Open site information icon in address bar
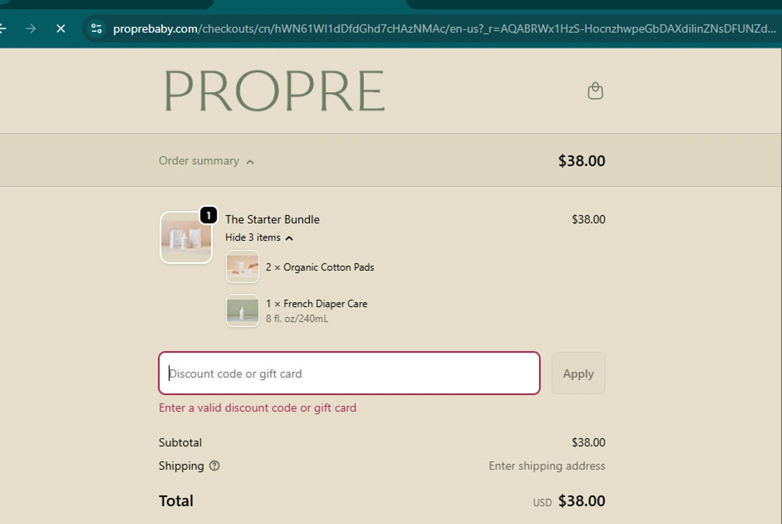782x524 pixels. click(x=96, y=29)
